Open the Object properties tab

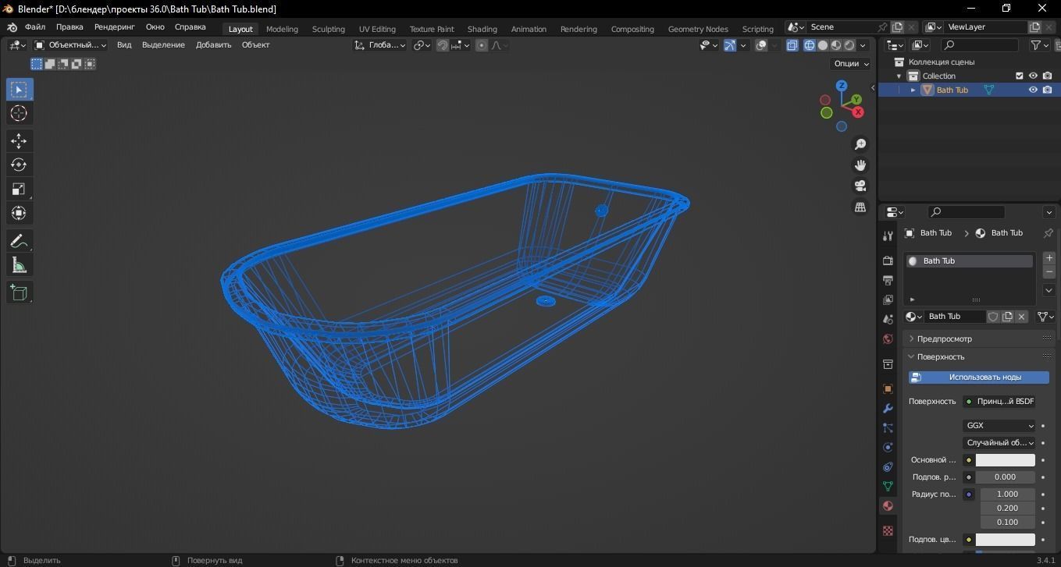click(888, 388)
